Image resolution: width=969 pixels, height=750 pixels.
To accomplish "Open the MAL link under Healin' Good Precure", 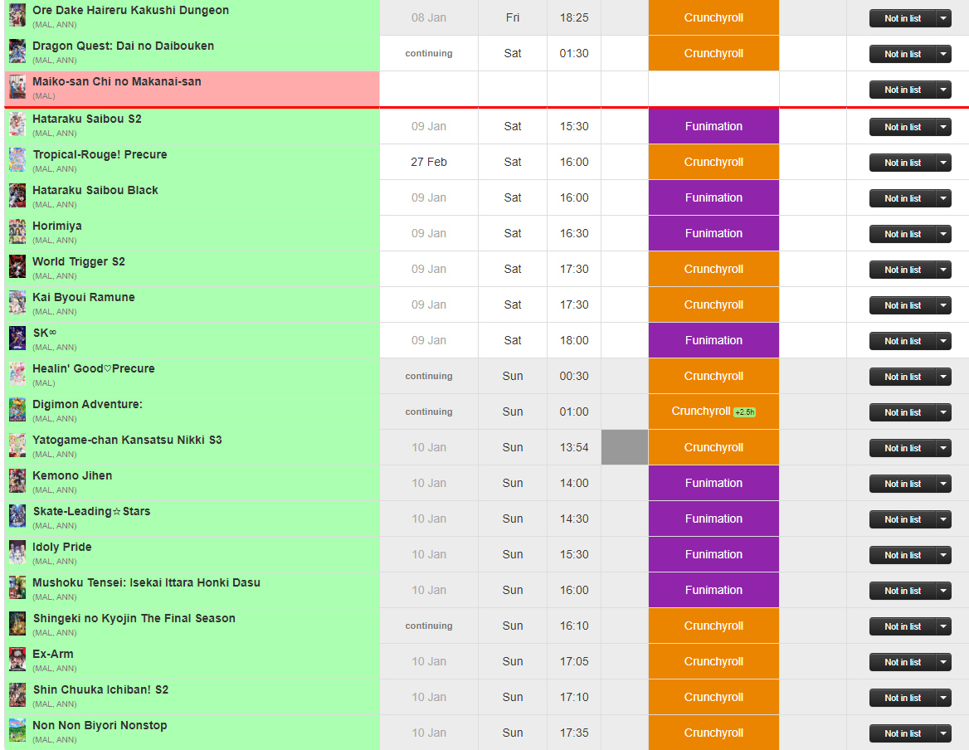I will 44,383.
